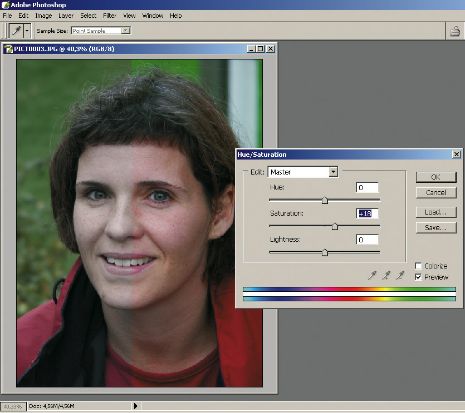
Task: Toggle the Preview checkbox off
Action: click(x=419, y=277)
